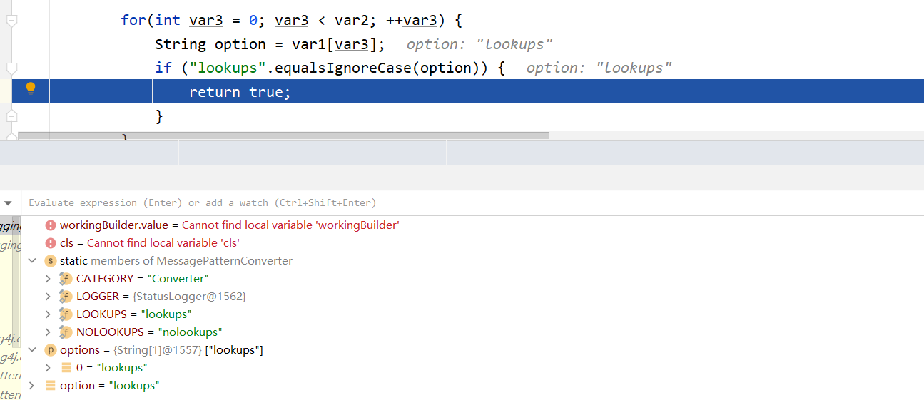
Task: Select the CATEGORY = "Converter" variable row
Action: (x=472, y=279)
